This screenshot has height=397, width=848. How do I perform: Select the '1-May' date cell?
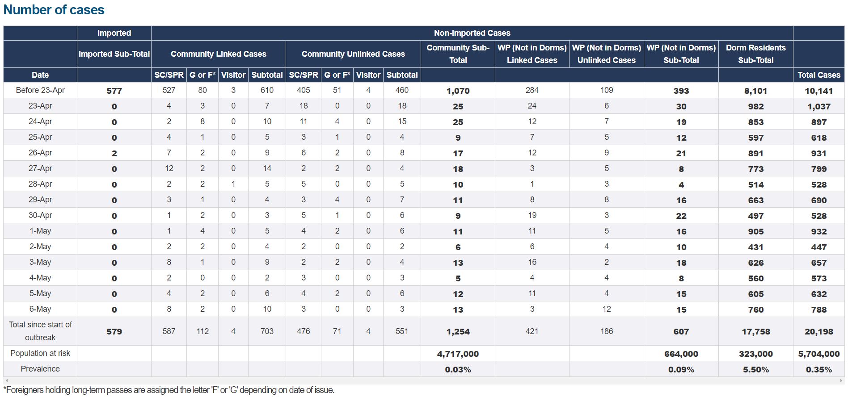pos(40,231)
